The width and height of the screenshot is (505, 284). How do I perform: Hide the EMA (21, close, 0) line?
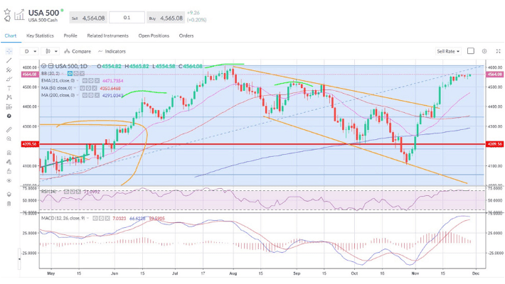85,81
